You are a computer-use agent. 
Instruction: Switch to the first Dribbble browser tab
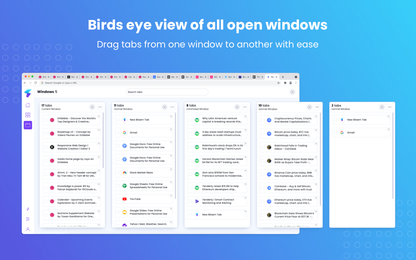point(44,77)
